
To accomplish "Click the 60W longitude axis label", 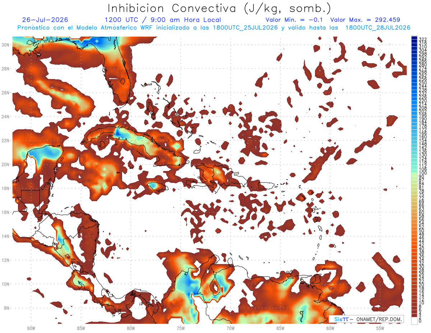I will tap(330, 328).
